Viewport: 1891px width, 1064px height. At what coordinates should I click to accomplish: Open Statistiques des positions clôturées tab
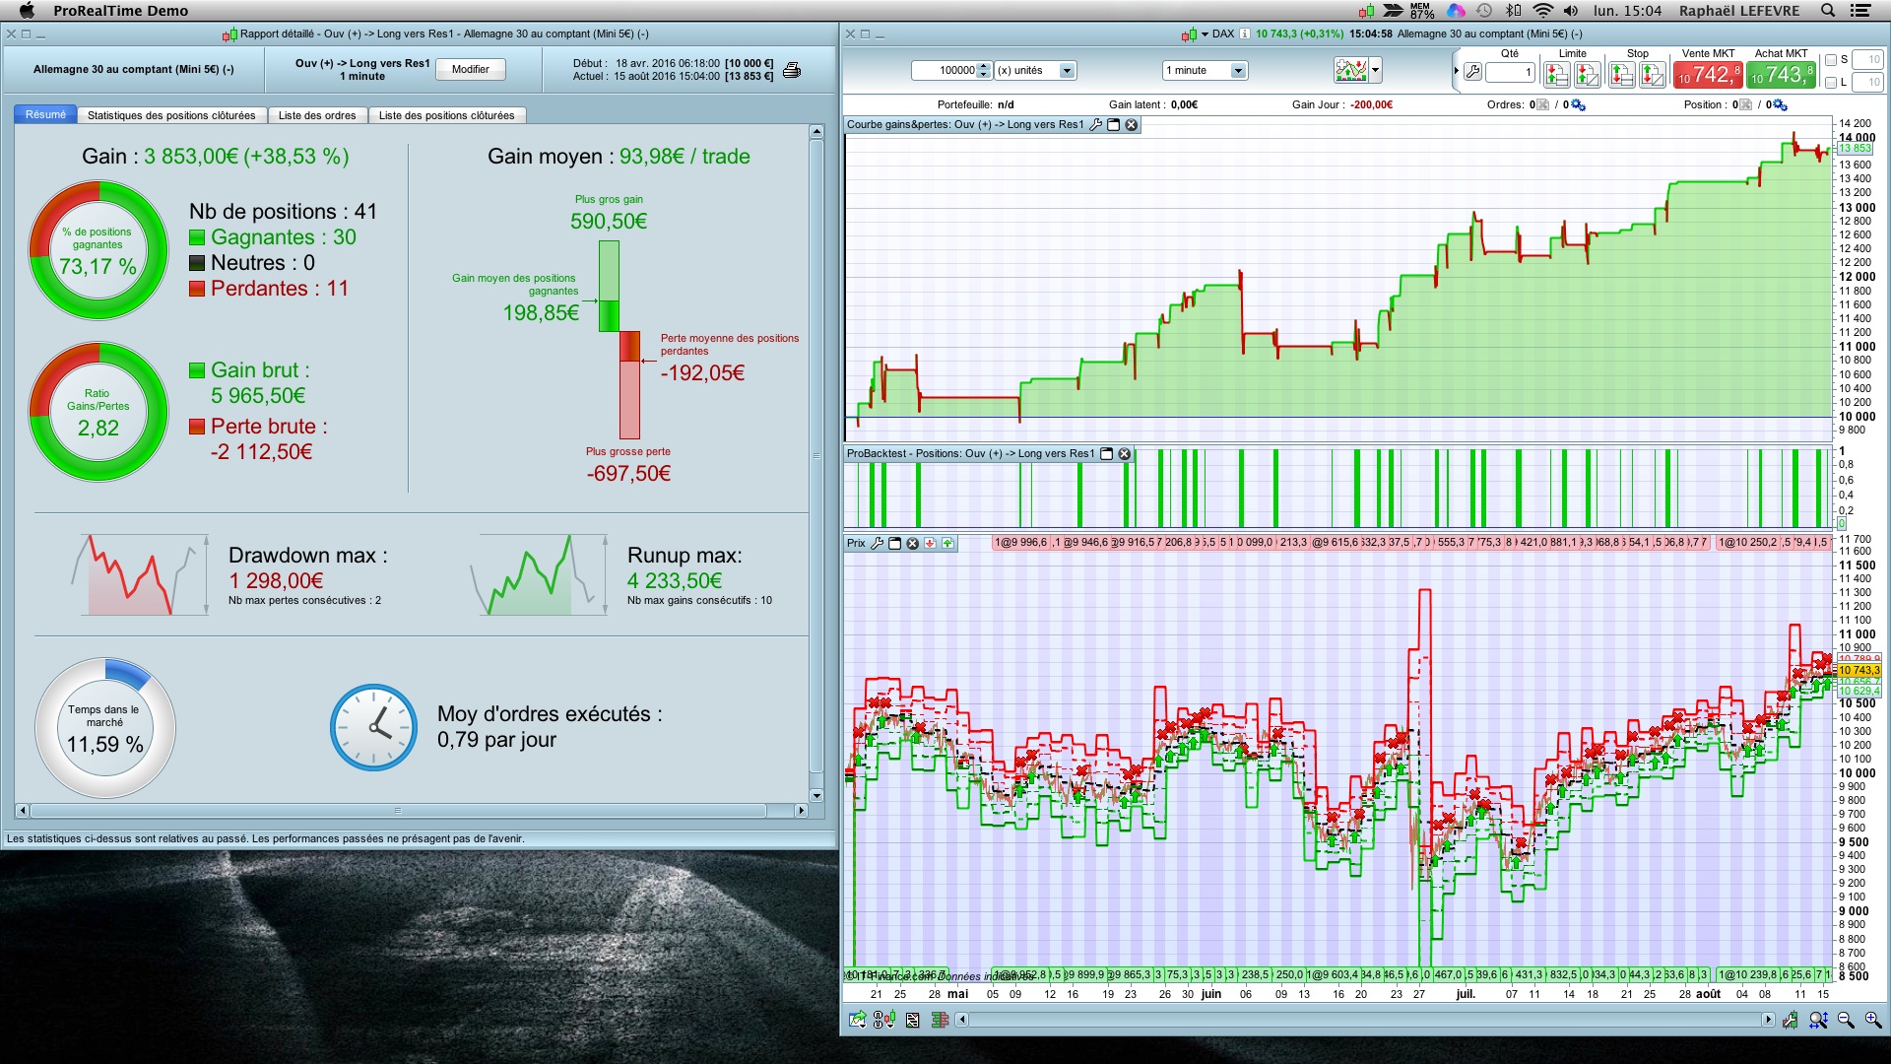coord(171,115)
